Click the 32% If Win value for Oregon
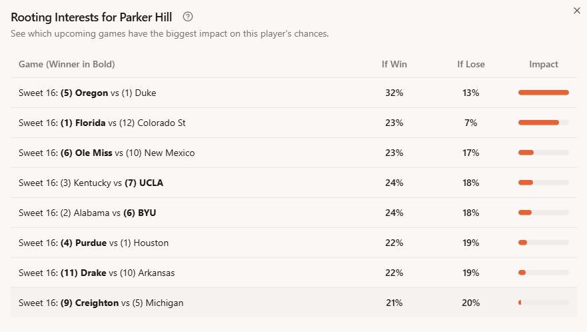The height and width of the screenshot is (332, 587). click(394, 93)
